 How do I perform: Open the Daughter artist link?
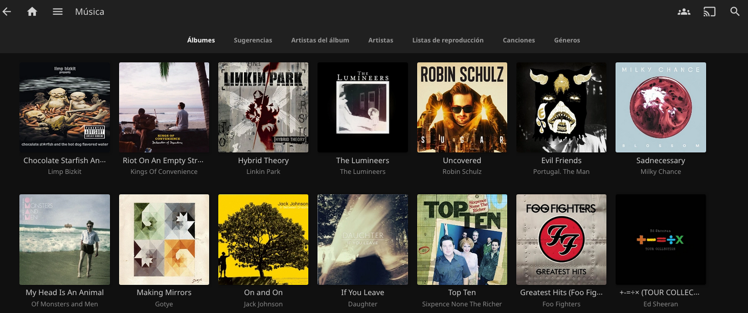pos(362,304)
